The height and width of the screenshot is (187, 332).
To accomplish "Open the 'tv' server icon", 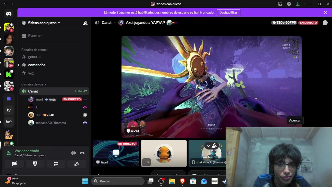I will (x=9, y=110).
